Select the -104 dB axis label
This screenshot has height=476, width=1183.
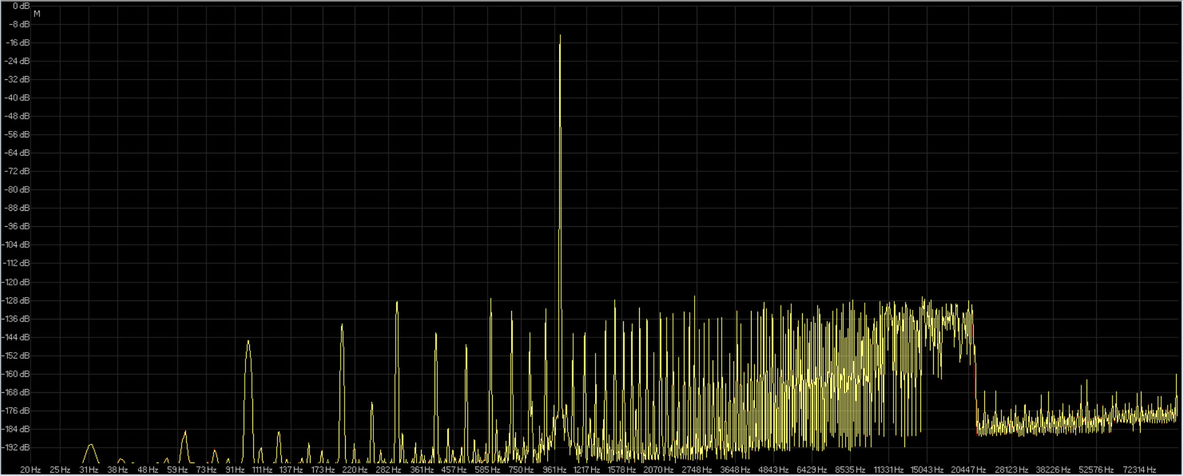click(x=17, y=245)
